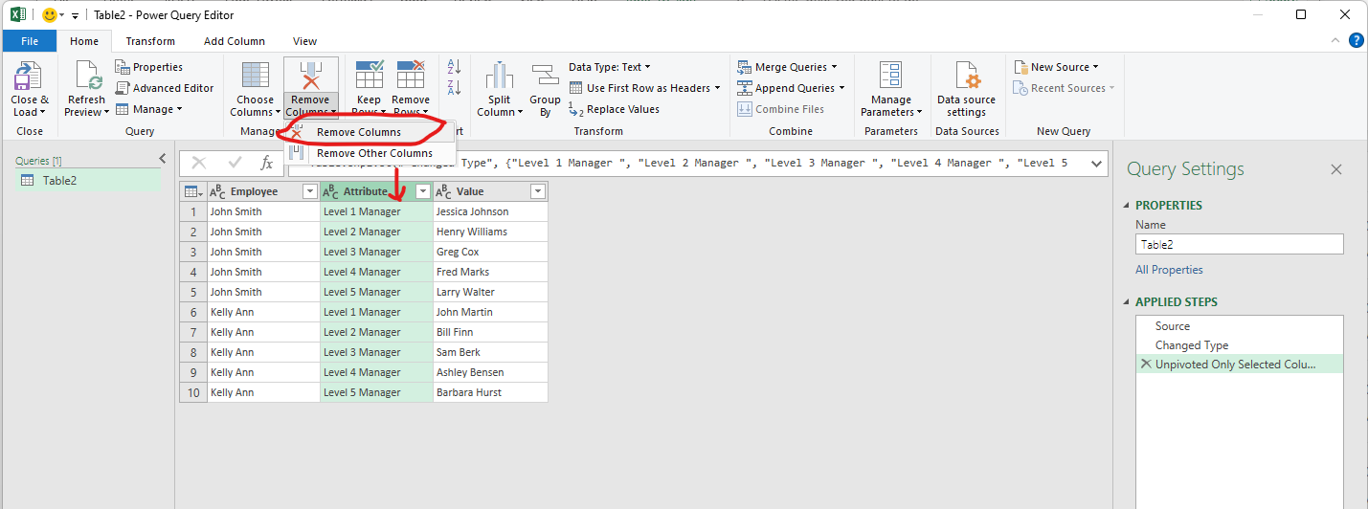Collapse the Queries pane
1368x509 pixels.
[x=162, y=159]
